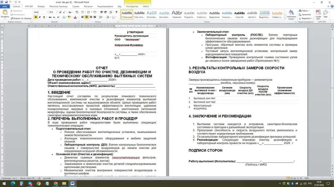Screen dimensions: 334x187
Task: Toggle Underline formatting
Action: click(x=44, y=17)
